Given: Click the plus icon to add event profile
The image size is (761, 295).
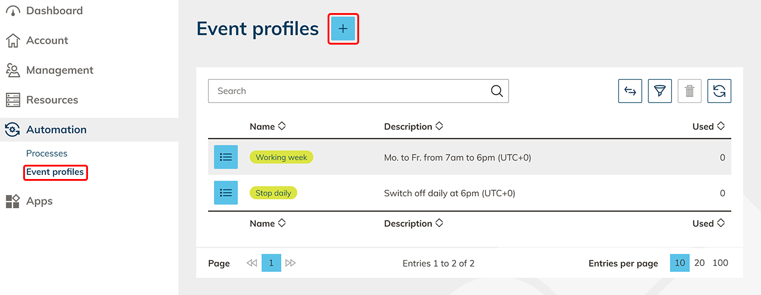Looking at the screenshot, I should pos(343,29).
